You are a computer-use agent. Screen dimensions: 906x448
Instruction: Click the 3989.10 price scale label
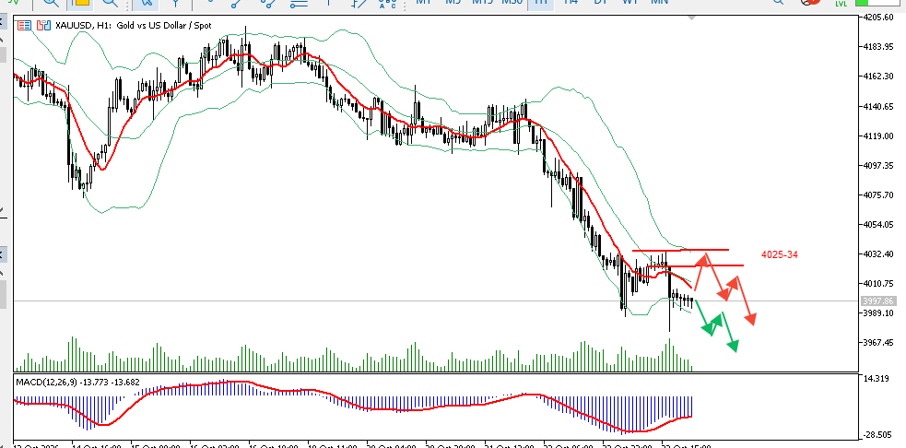pyautogui.click(x=879, y=312)
